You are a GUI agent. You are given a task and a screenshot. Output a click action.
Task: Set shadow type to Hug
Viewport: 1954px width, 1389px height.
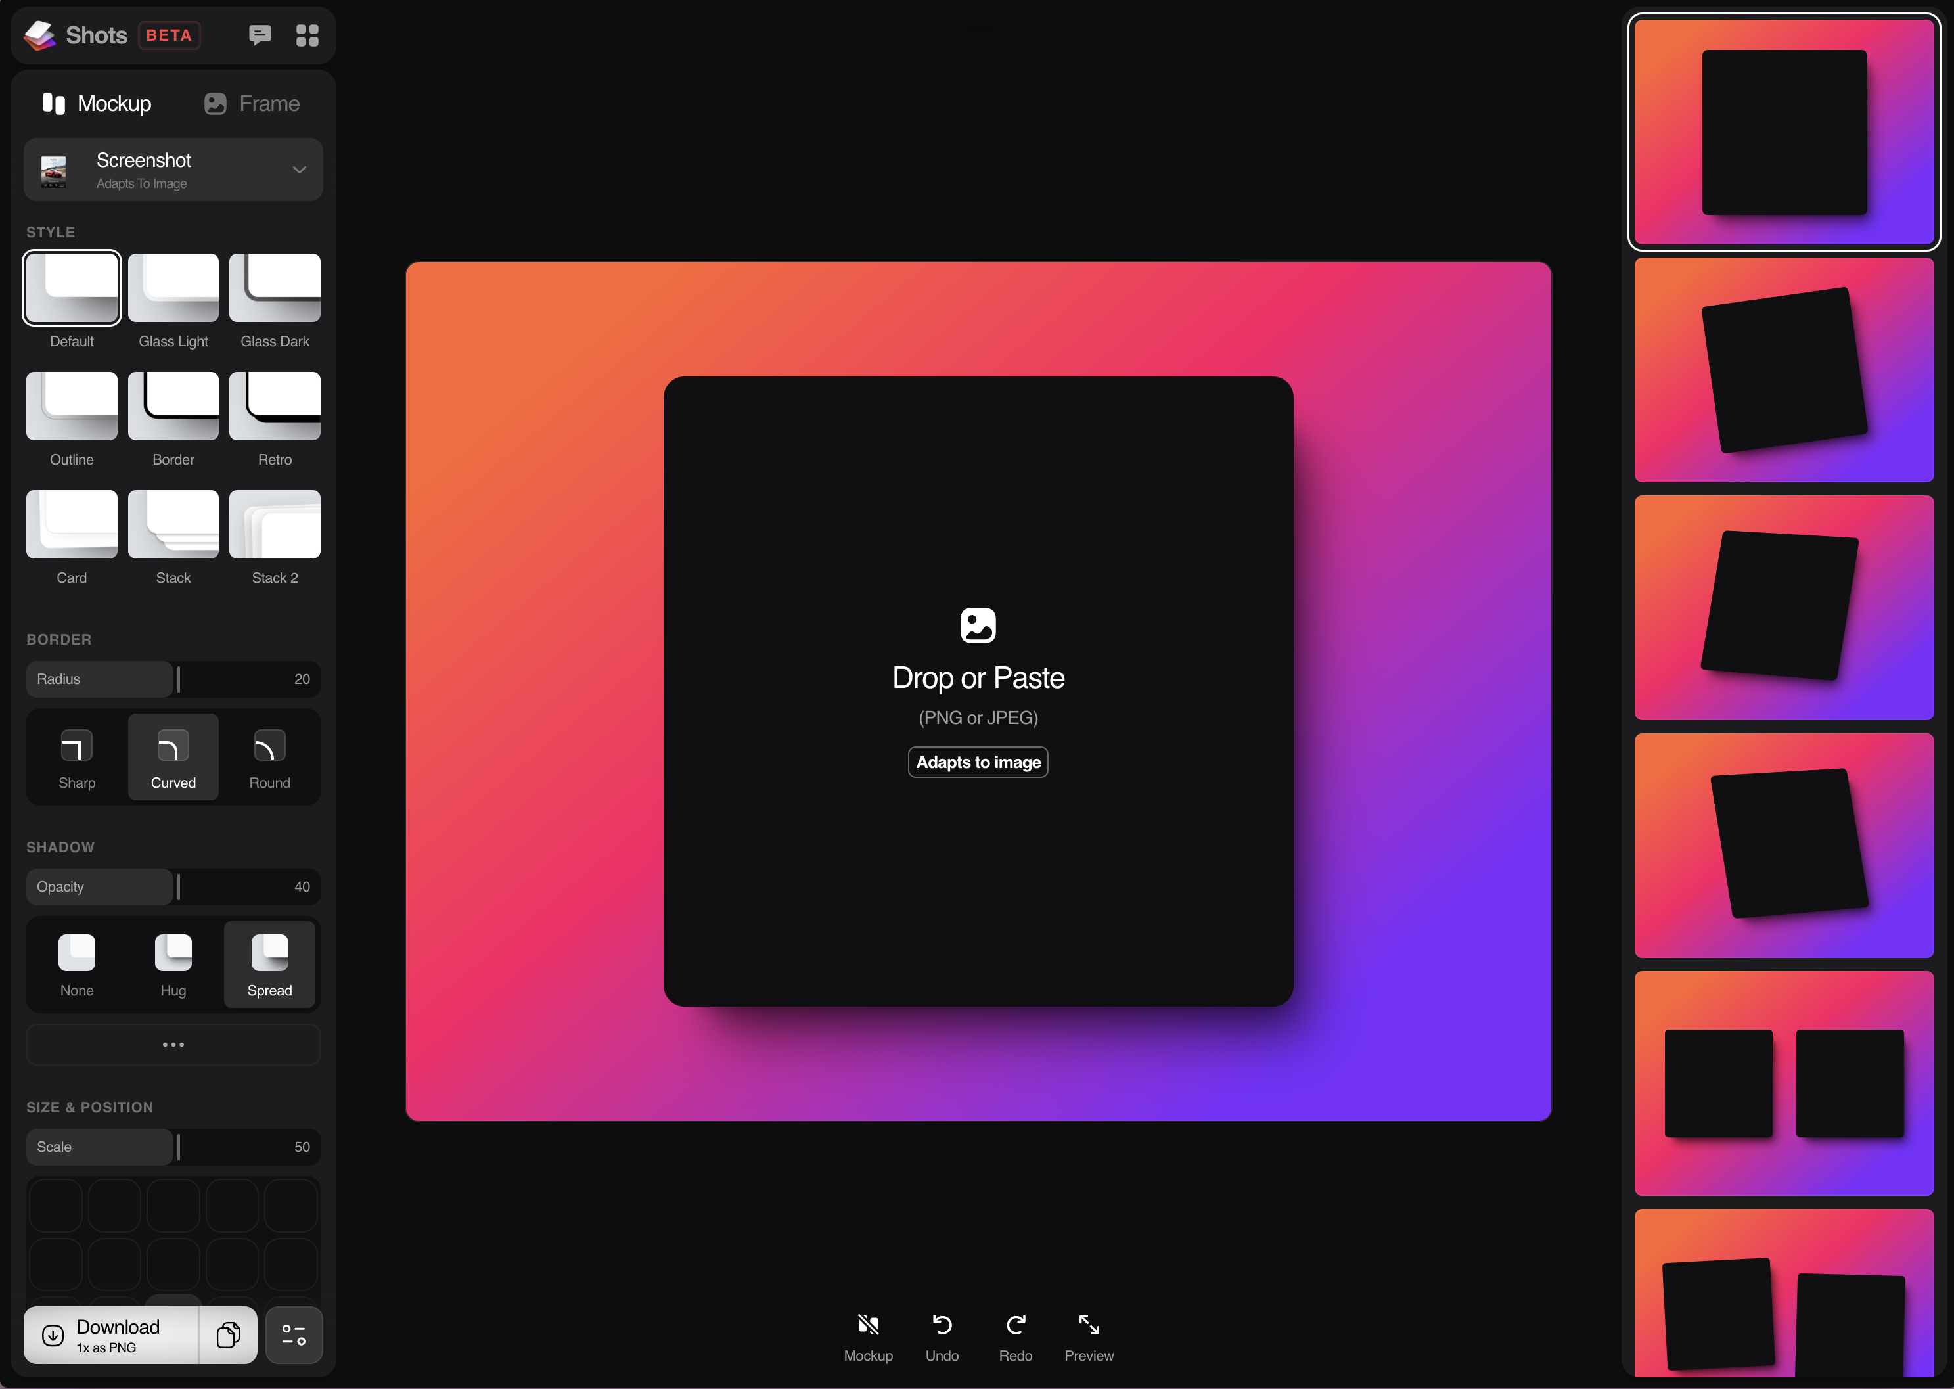click(173, 965)
